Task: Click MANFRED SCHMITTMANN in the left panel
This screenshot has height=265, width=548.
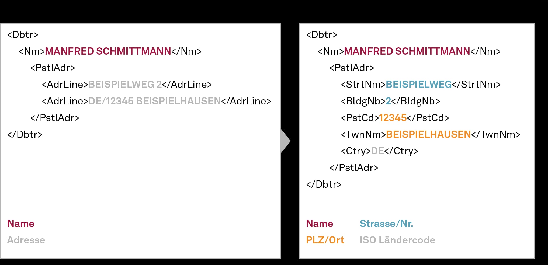Action: click(108, 51)
